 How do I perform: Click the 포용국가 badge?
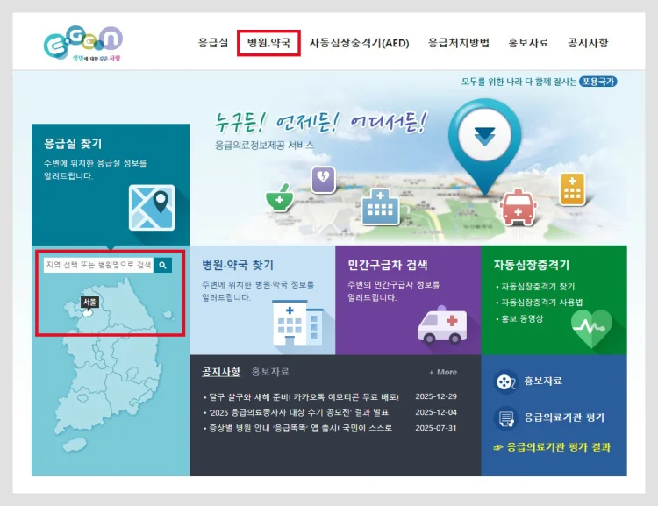click(x=598, y=82)
